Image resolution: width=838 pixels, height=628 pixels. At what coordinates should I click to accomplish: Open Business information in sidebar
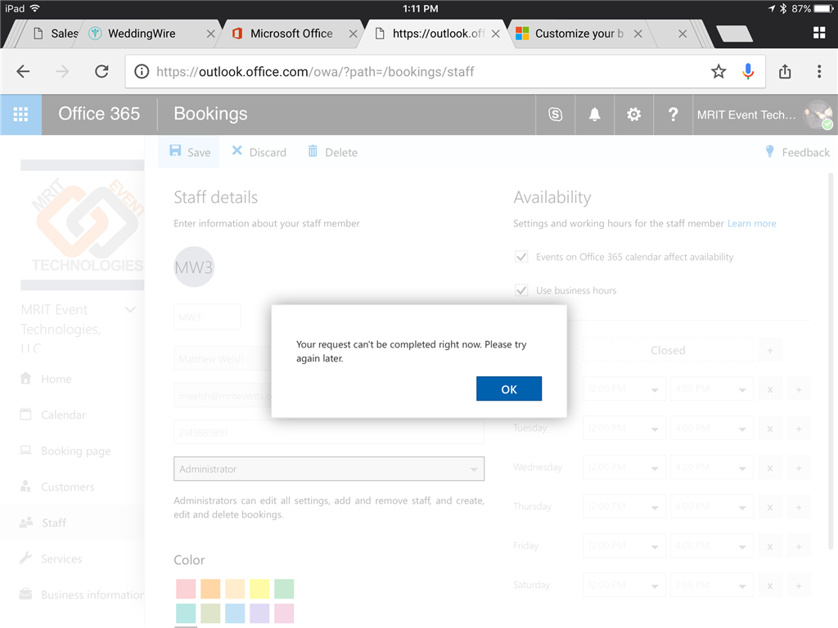(82, 595)
